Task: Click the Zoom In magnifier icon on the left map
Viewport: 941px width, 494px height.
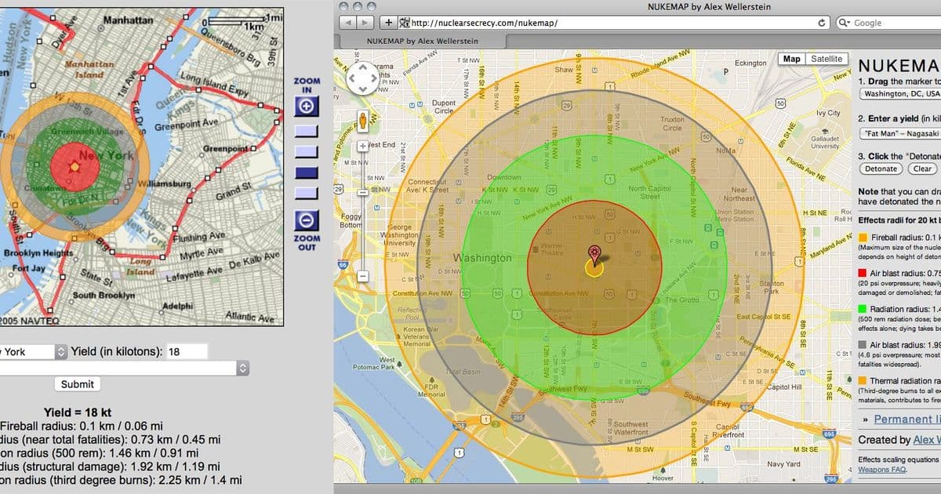Action: point(305,105)
